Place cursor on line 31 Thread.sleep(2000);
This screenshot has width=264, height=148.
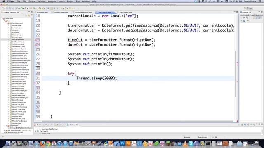click(x=97, y=79)
